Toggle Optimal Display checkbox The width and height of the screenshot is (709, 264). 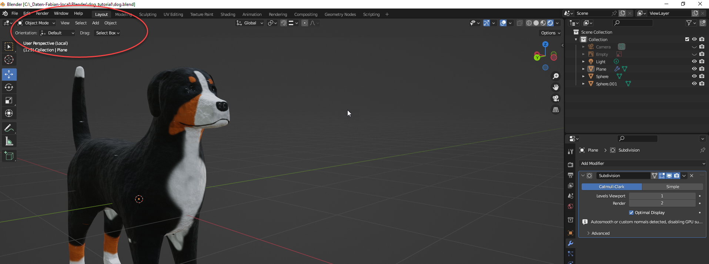tap(631, 213)
